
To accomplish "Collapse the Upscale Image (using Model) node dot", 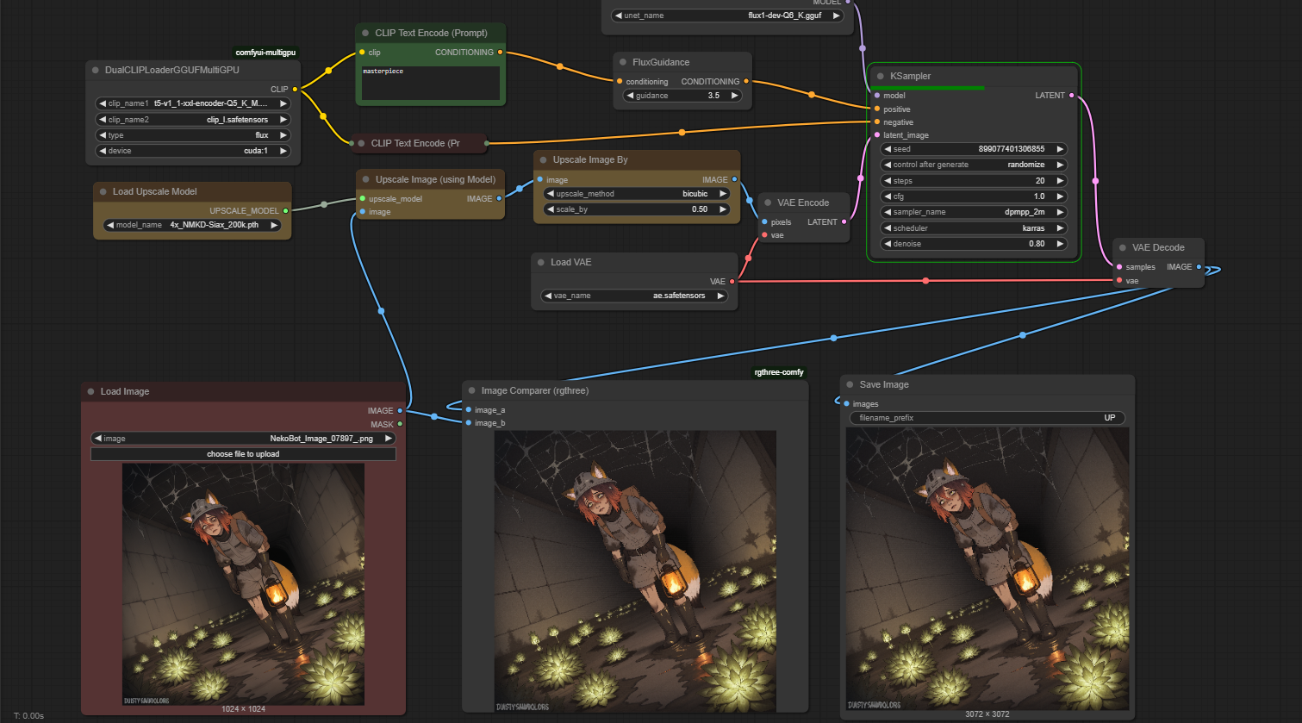I will (x=366, y=179).
